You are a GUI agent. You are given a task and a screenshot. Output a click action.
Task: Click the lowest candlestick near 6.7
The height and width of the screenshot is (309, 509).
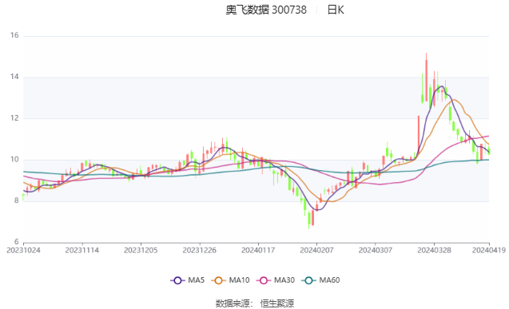pos(308,219)
